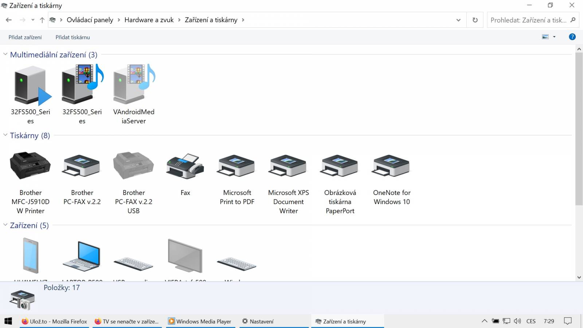Select the USB keyboard device icon
The image size is (583, 328).
pos(134,263)
